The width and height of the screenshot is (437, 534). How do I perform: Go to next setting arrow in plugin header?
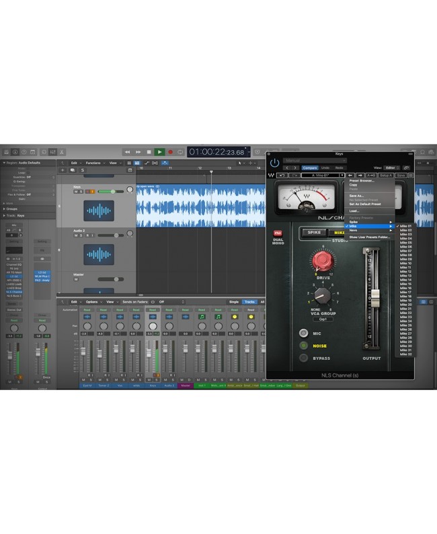tap(295, 168)
